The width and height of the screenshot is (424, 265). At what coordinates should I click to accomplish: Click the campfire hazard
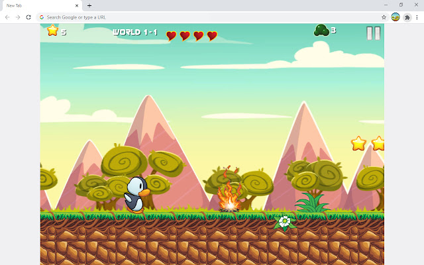(x=229, y=189)
